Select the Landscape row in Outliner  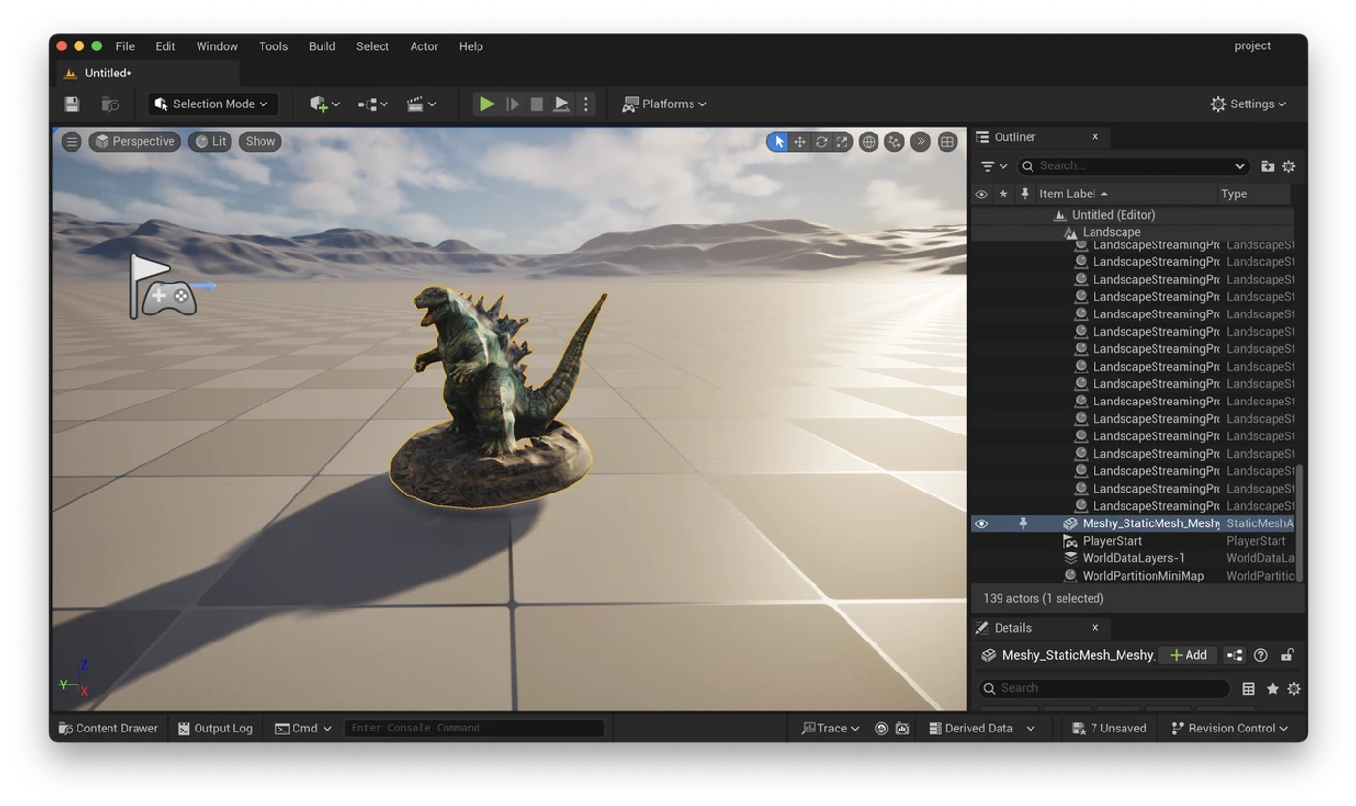point(1132,232)
